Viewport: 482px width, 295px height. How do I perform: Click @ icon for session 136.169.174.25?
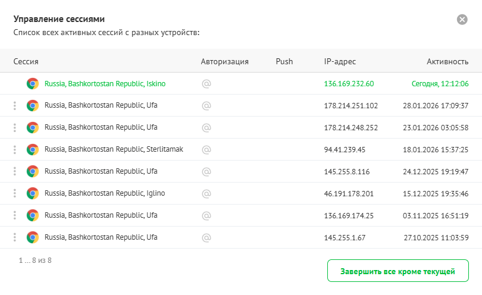click(206, 216)
